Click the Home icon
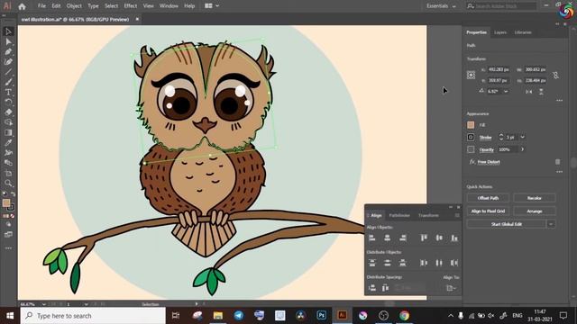The height and width of the screenshot is (324, 577). coord(22,6)
